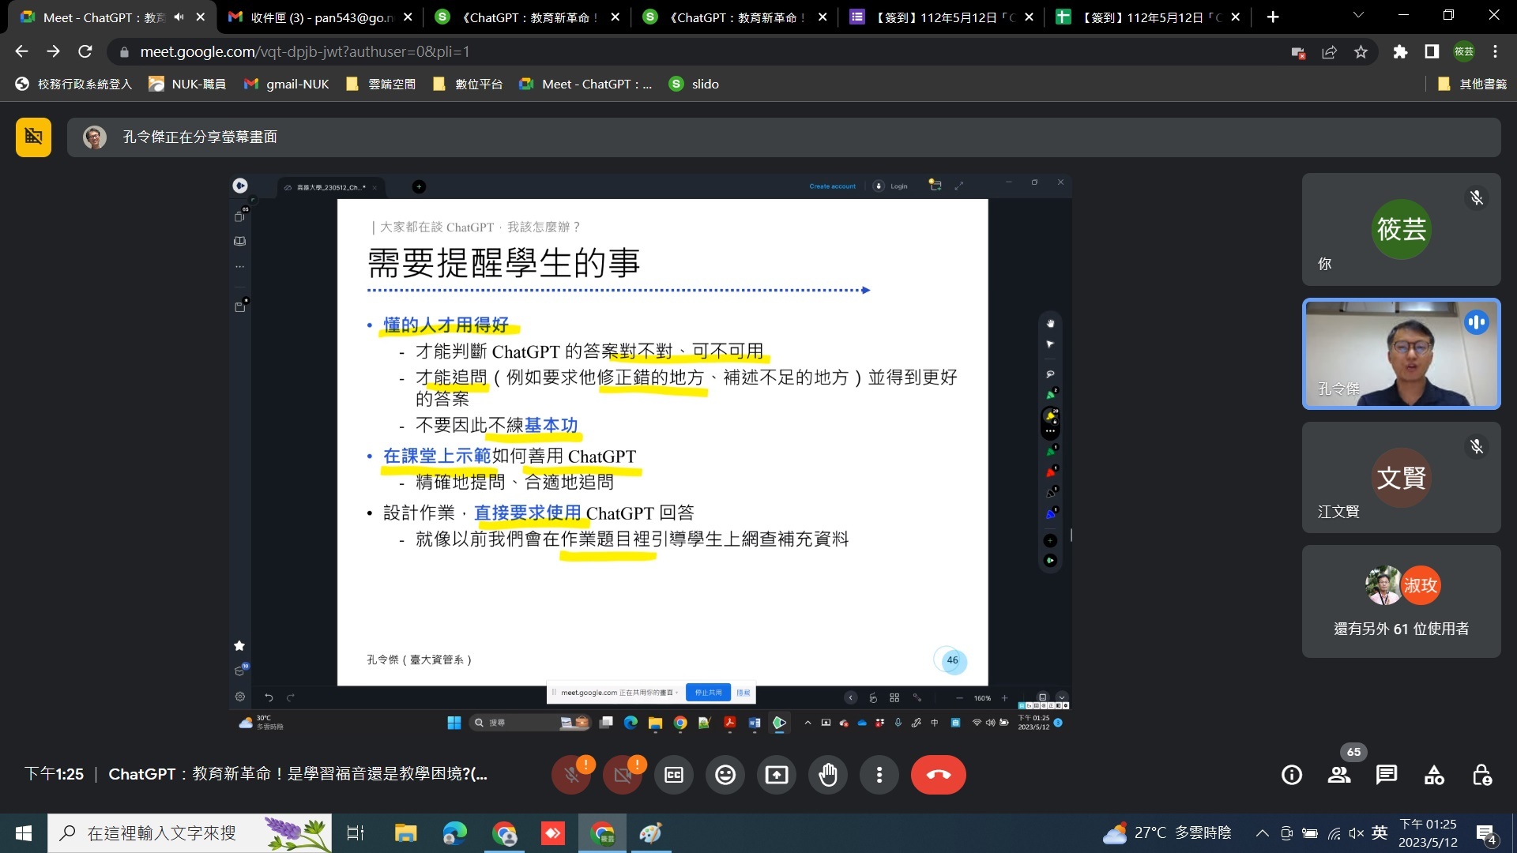1517x853 pixels.
Task: Switch to 簽到 Google Sheets tab
Action: (x=1150, y=17)
